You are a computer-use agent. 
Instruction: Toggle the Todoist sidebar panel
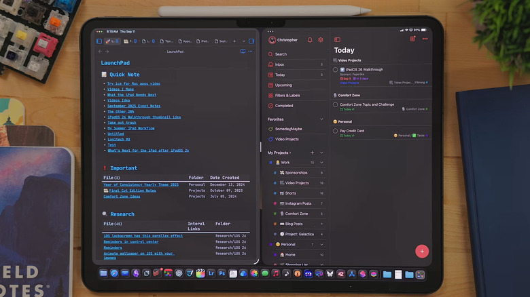[x=337, y=39]
